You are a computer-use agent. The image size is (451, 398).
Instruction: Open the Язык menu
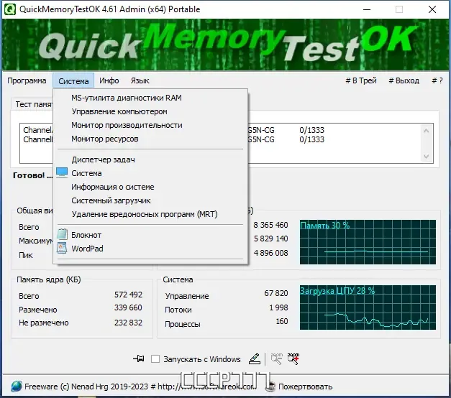[x=140, y=80]
